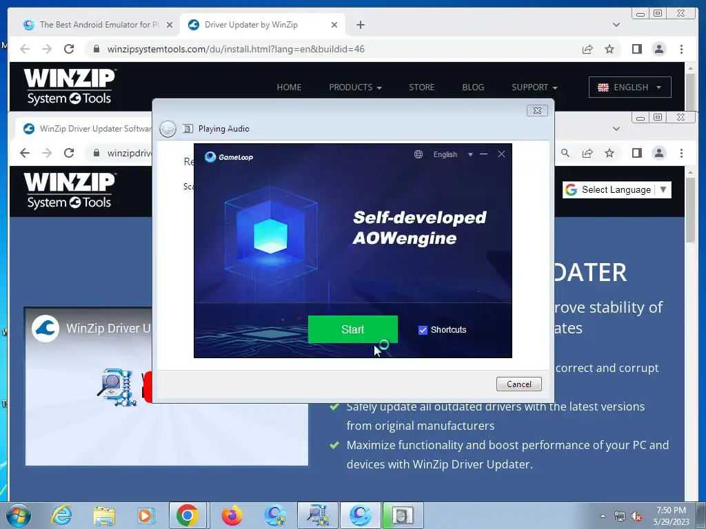Open the BLOG page
This screenshot has width=706, height=529.
(473, 87)
